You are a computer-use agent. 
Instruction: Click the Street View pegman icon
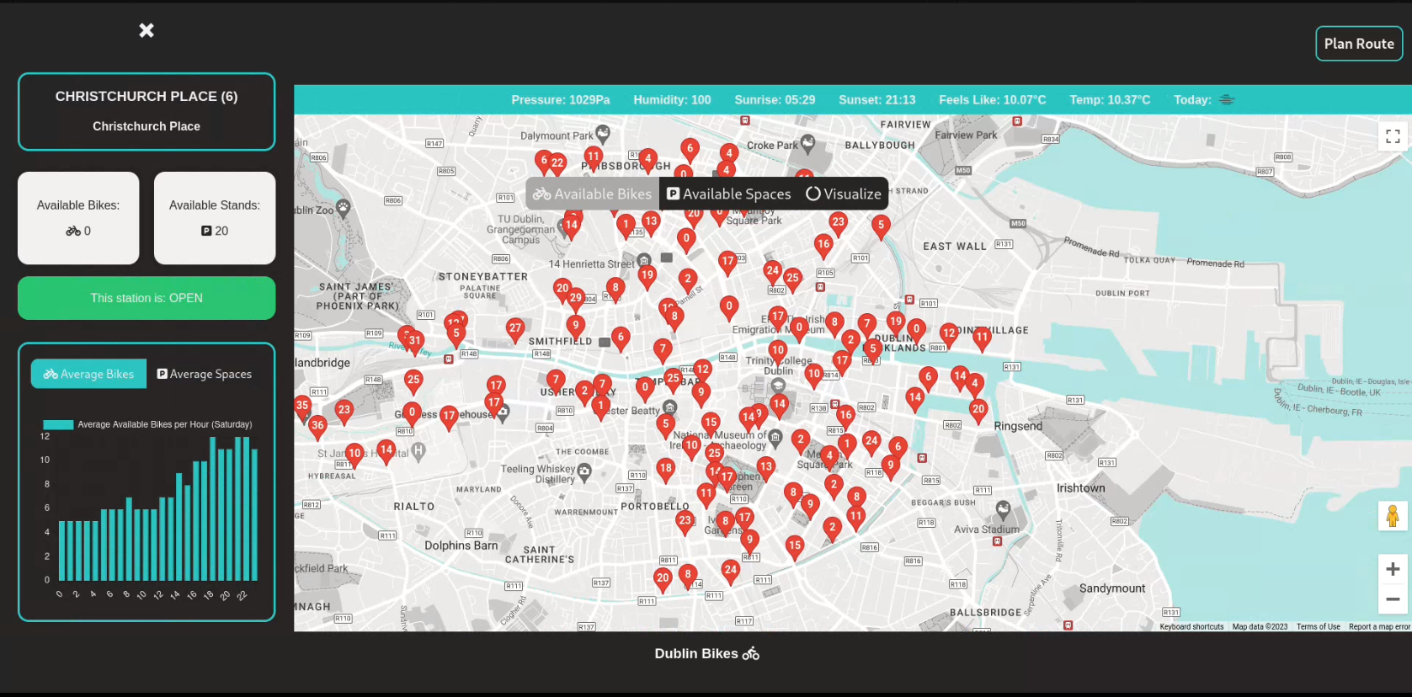[1392, 515]
